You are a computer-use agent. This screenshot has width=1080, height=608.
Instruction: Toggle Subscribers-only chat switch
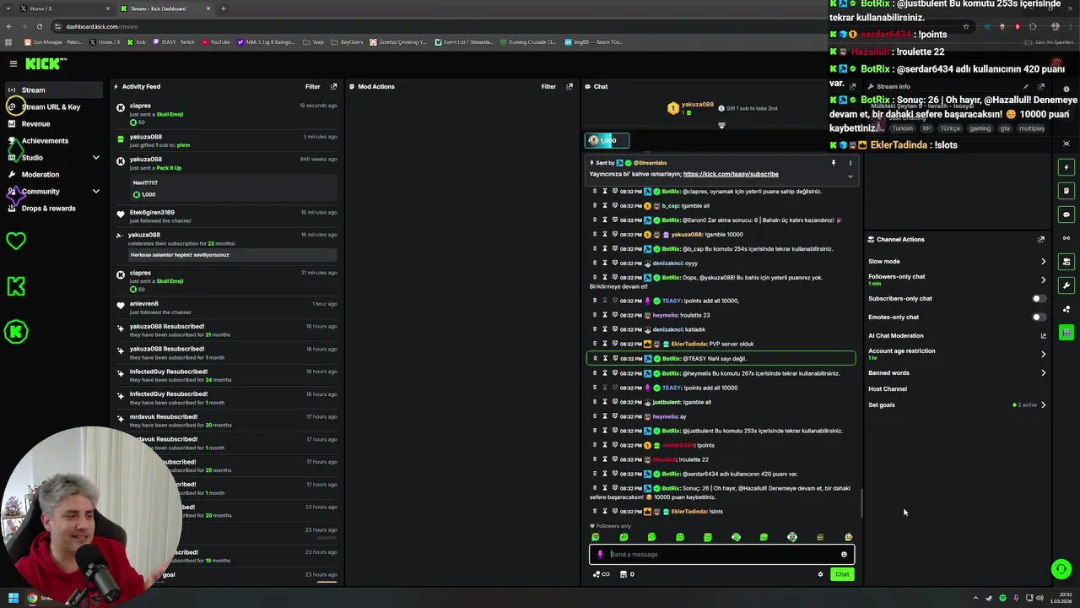(1039, 298)
